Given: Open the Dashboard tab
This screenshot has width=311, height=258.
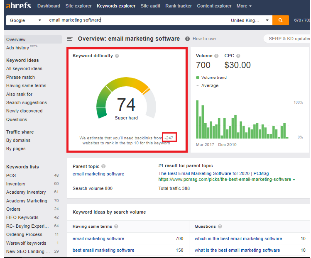Looking at the screenshot, I should (x=49, y=6).
